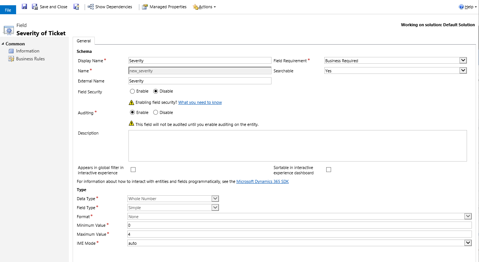Expand the IME Mode dropdown
Viewport: 479px width, 262px height.
click(468, 243)
